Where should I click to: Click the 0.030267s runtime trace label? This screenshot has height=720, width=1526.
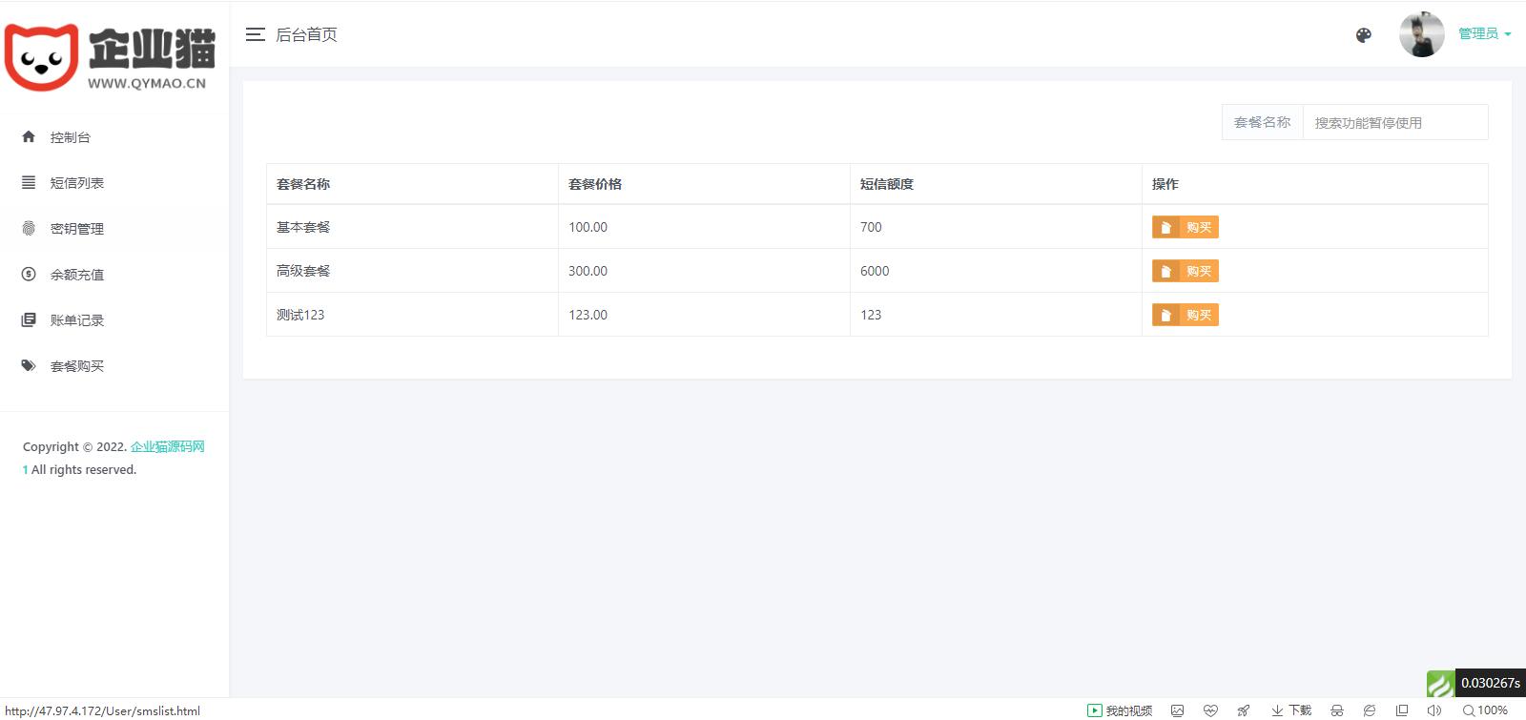pos(1491,683)
